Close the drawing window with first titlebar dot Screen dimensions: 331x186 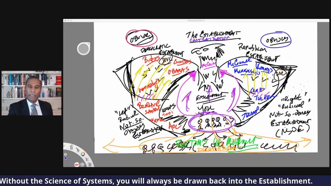65,20
